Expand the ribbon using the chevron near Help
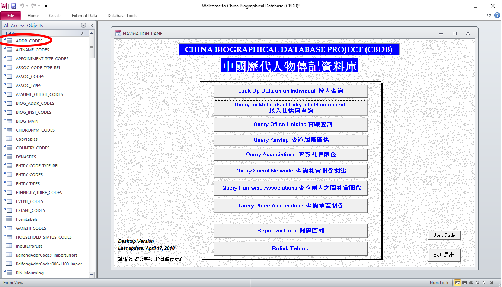The height and width of the screenshot is (287, 502). click(x=489, y=16)
